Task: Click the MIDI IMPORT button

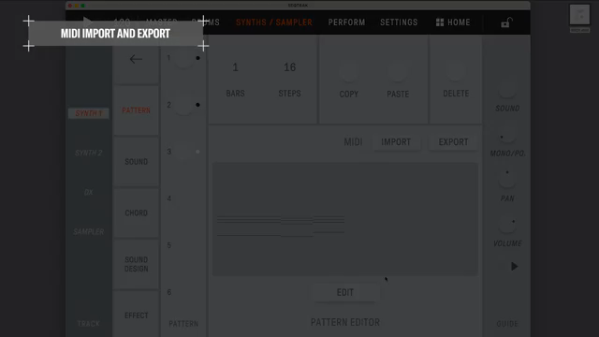Action: pos(396,142)
